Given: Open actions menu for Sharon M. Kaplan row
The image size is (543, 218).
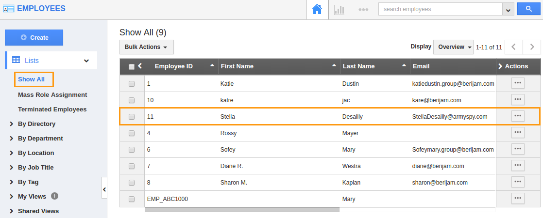Looking at the screenshot, I should click(518, 182).
